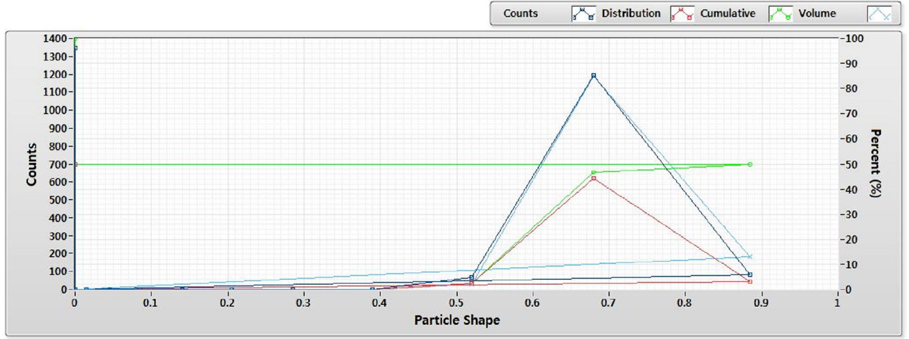Click the red peak data point near 620
The width and height of the screenshot is (909, 339).
point(594,178)
